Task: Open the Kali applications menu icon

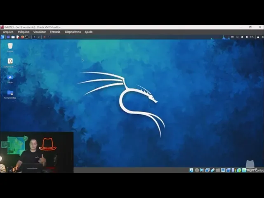Action: point(2,37)
